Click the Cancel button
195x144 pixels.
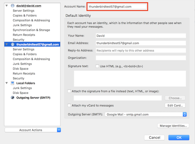point(154,137)
